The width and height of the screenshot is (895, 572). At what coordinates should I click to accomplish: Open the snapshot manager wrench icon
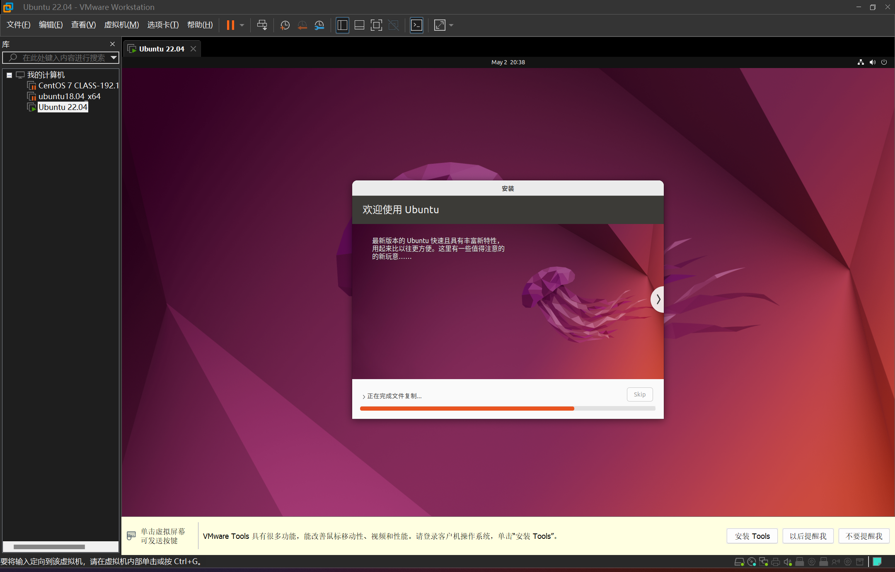click(x=319, y=25)
